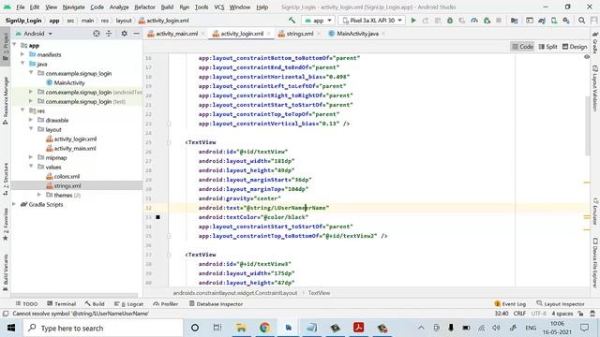The image size is (600, 337).
Task: Click the volume speaker tray icon
Action: [497, 328]
